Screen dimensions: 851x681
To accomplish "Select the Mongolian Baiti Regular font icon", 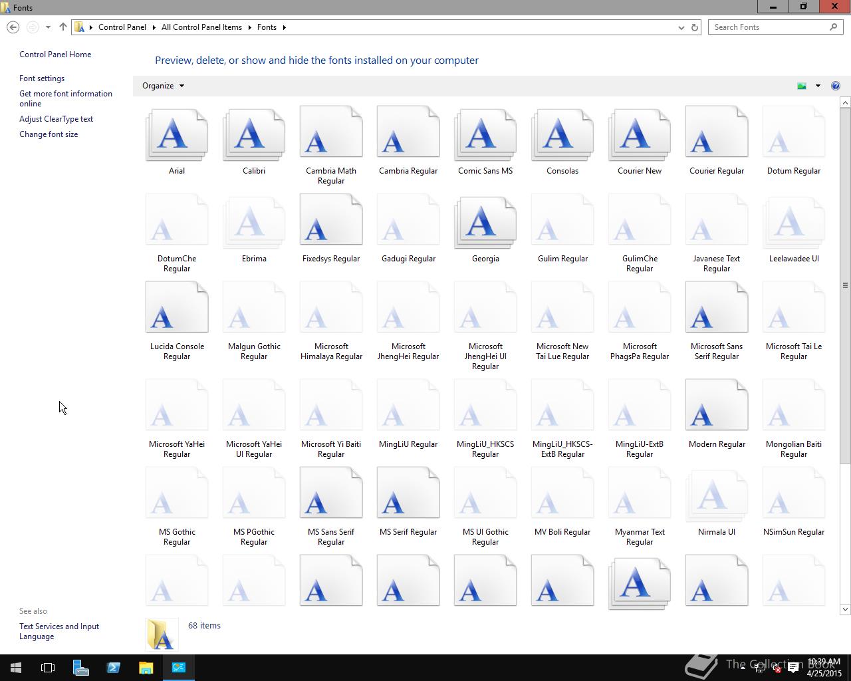I will click(x=794, y=405).
